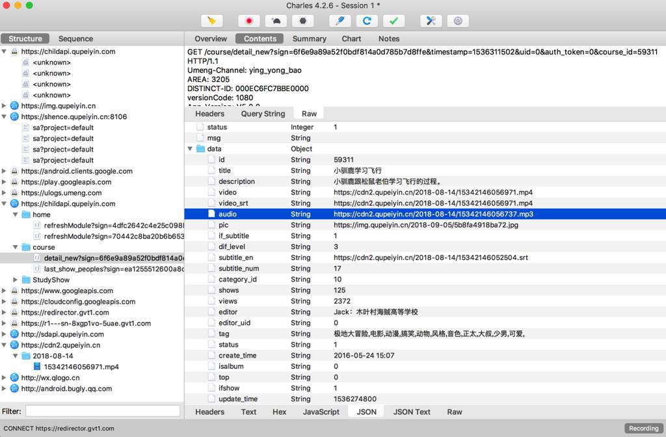Select the lock icon for android.clients.google.com

pos(14,171)
